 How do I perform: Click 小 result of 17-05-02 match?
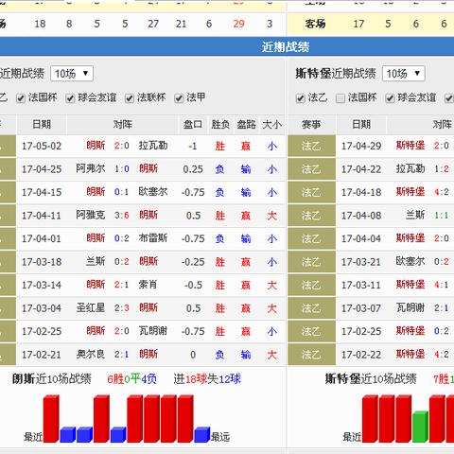click(271, 147)
